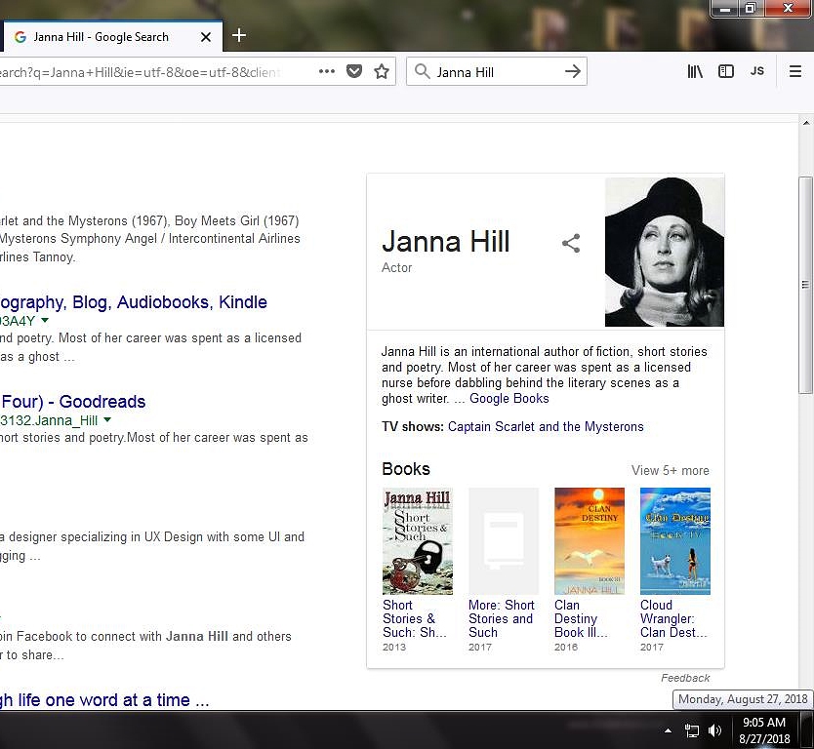
Task: Open the Firefox Library icon
Action: coord(694,71)
